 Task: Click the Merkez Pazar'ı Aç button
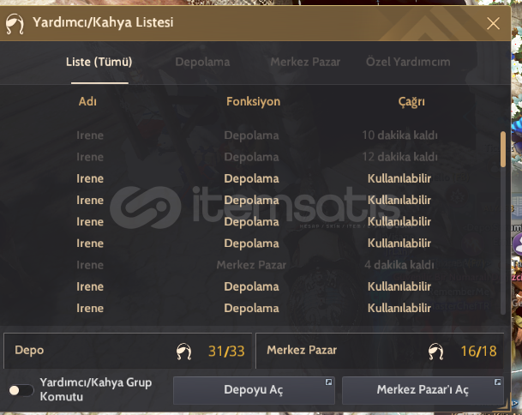[423, 390]
